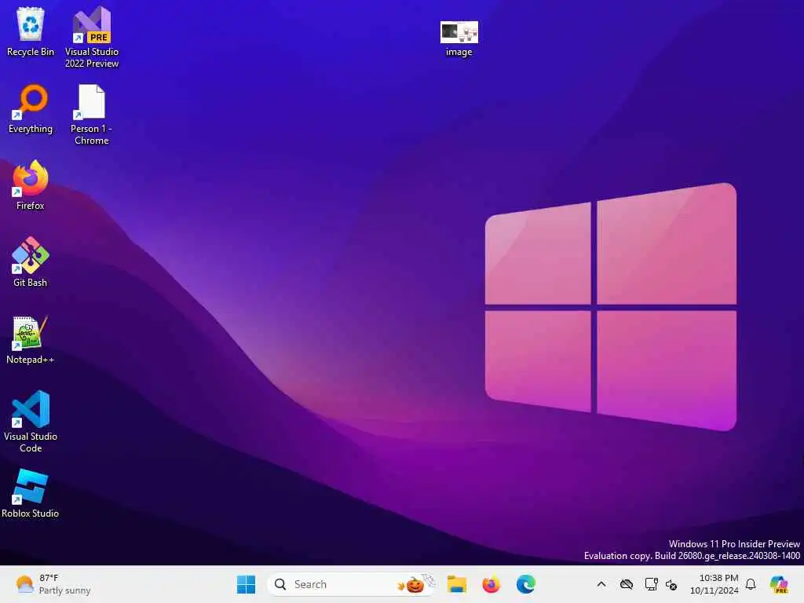Viewport: 804px width, 603px height.
Task: Open the notification bell
Action: [751, 584]
